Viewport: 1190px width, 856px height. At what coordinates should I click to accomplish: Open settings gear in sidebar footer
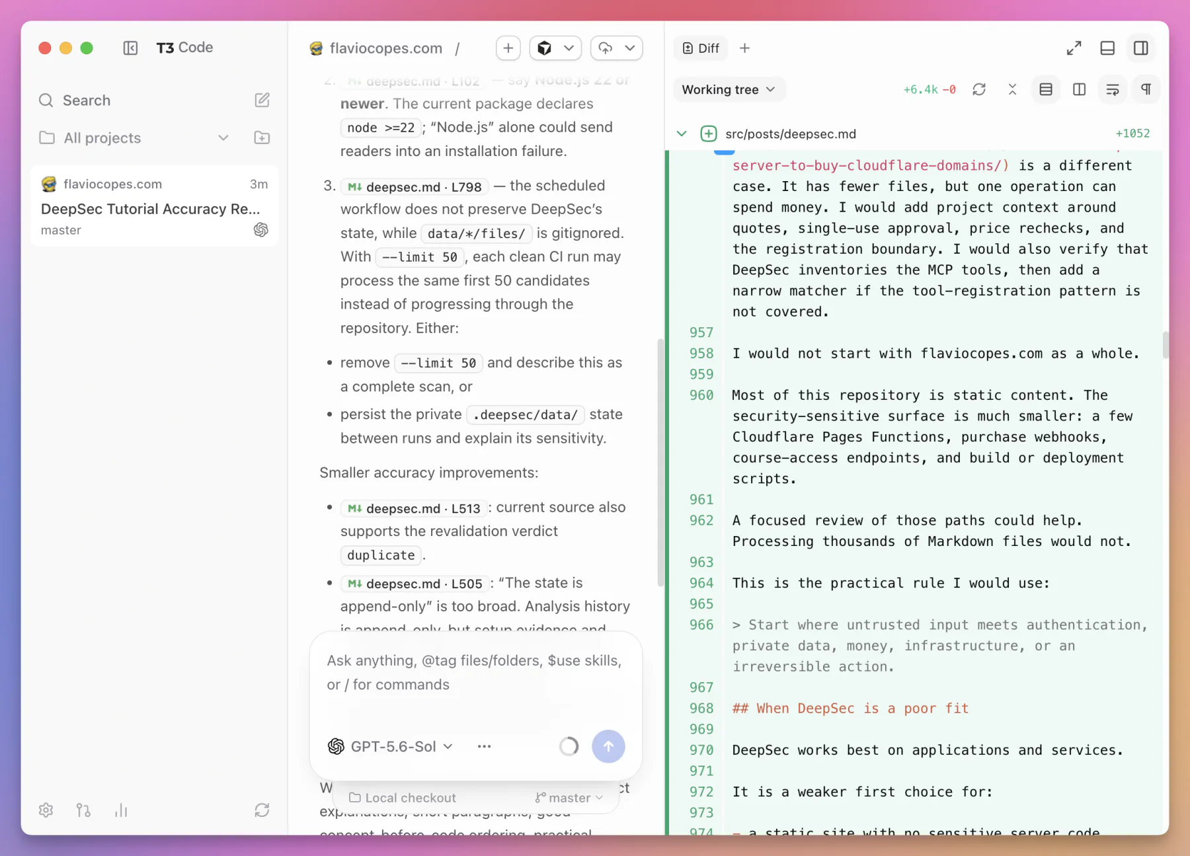[46, 810]
